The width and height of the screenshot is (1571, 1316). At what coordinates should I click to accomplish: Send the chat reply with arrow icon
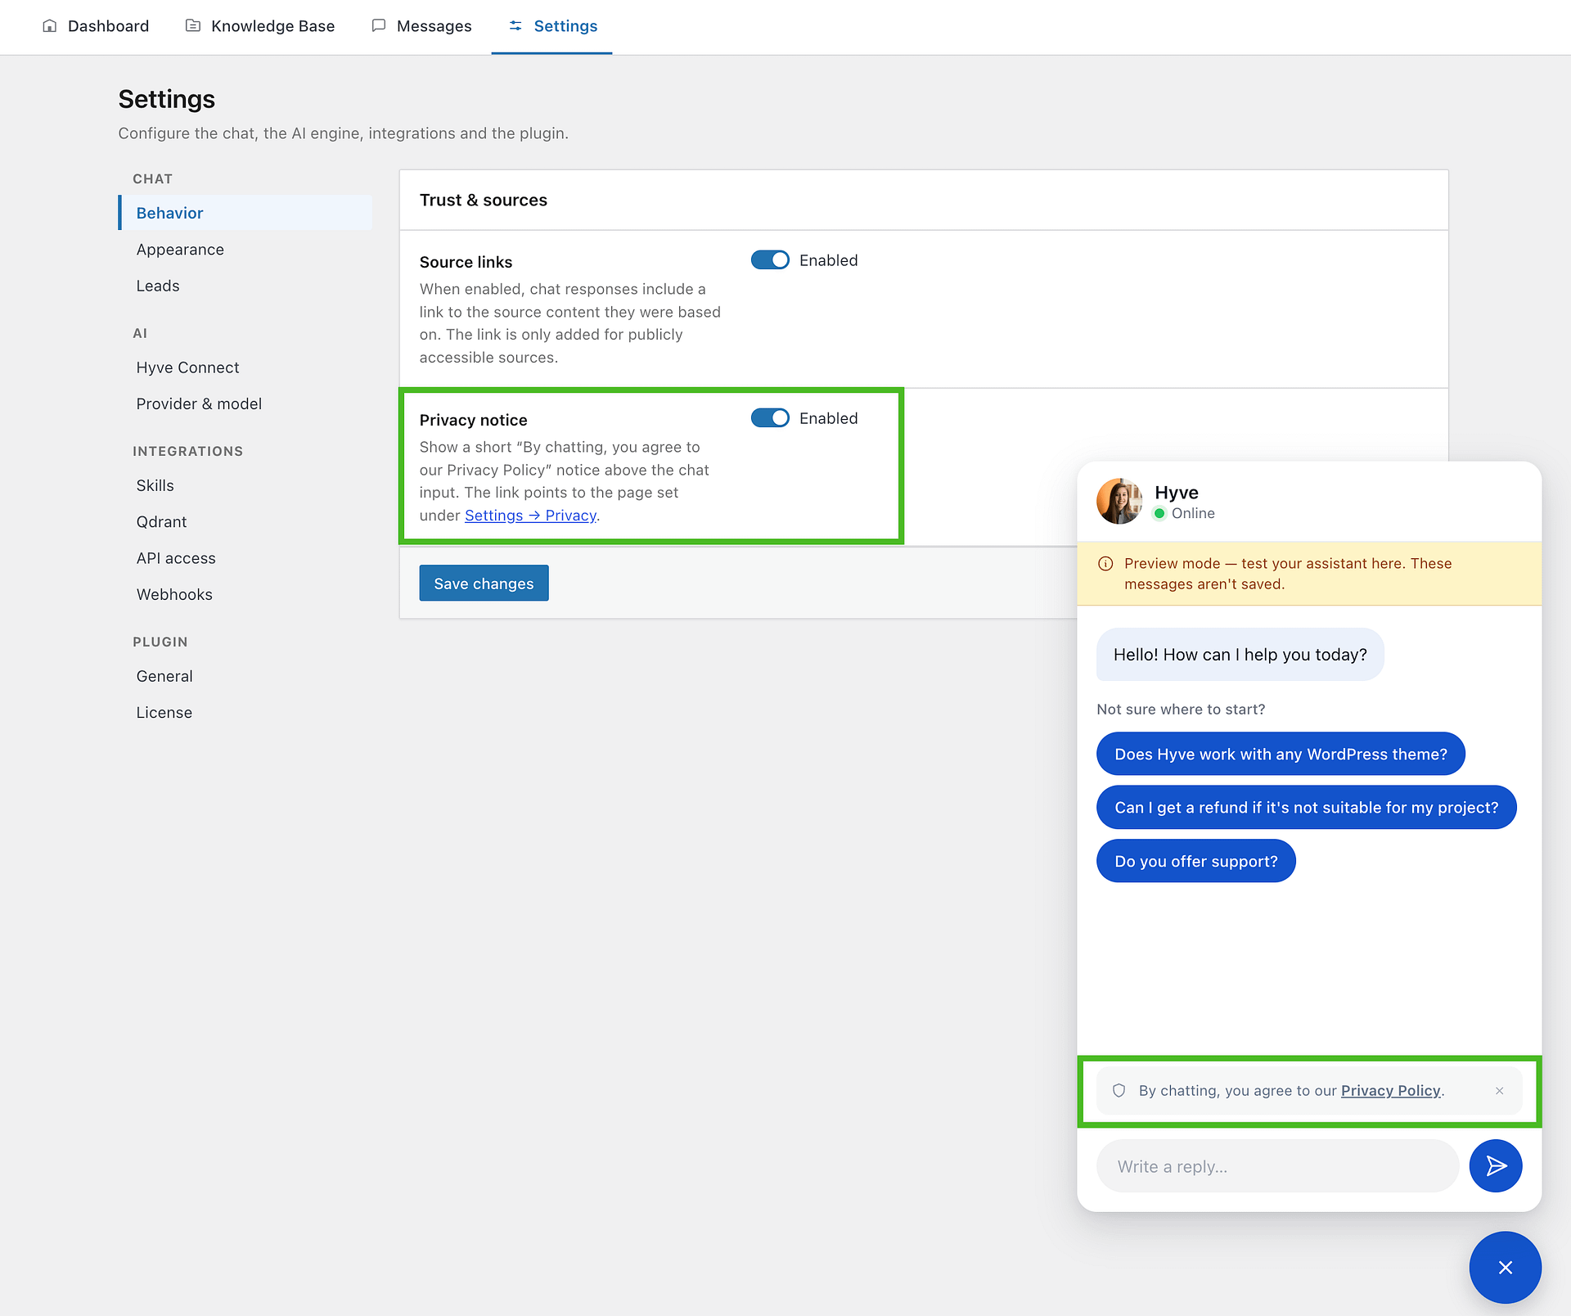[1496, 1165]
